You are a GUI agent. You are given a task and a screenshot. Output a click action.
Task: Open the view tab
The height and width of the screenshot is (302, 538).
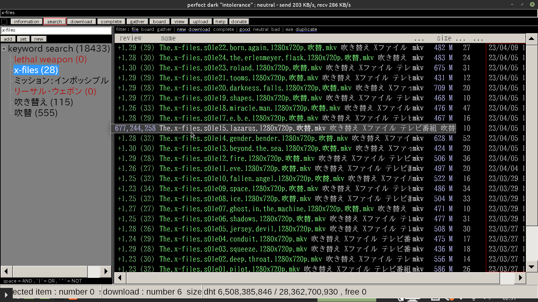[x=179, y=21]
